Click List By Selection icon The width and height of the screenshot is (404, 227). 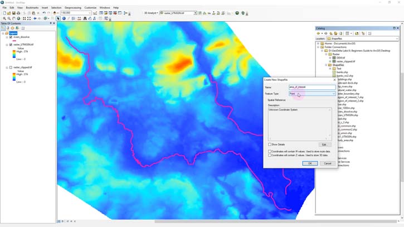click(17, 28)
